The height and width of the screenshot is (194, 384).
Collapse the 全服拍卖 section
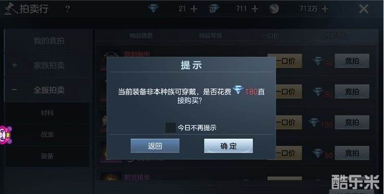click(x=14, y=90)
